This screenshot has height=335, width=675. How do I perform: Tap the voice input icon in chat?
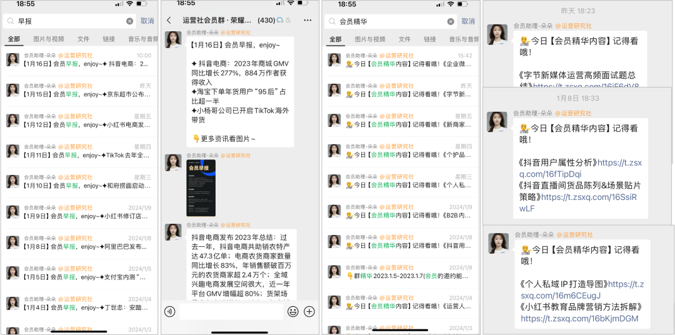point(169,311)
